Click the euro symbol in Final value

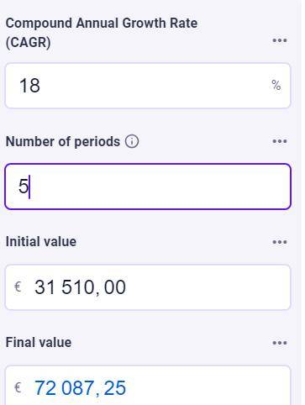pyautogui.click(x=18, y=388)
